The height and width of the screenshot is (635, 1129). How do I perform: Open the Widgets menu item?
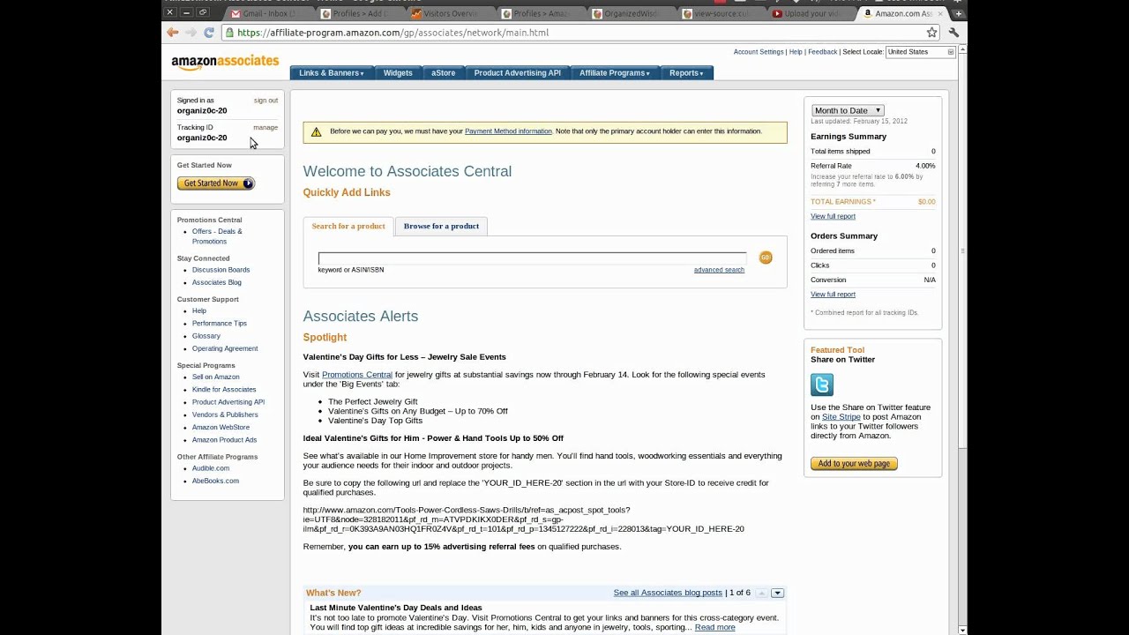pos(398,73)
